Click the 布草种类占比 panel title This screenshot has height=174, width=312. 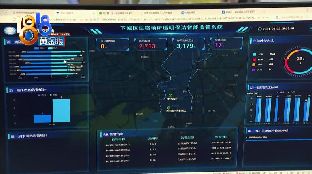(x=263, y=41)
